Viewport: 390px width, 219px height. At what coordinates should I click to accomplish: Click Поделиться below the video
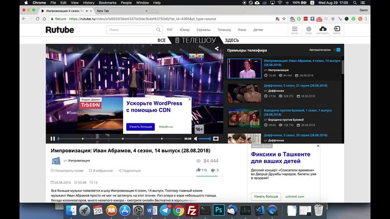[129, 170]
